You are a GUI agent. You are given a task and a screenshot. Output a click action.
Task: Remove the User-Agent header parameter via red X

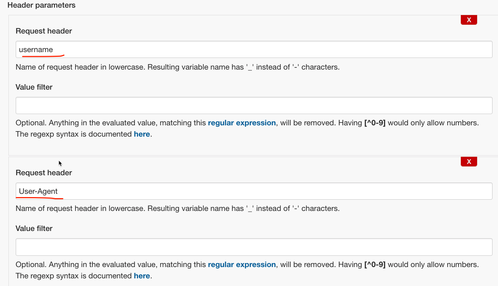469,161
